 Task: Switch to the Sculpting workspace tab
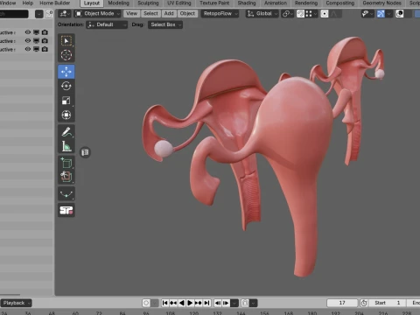coord(148,3)
